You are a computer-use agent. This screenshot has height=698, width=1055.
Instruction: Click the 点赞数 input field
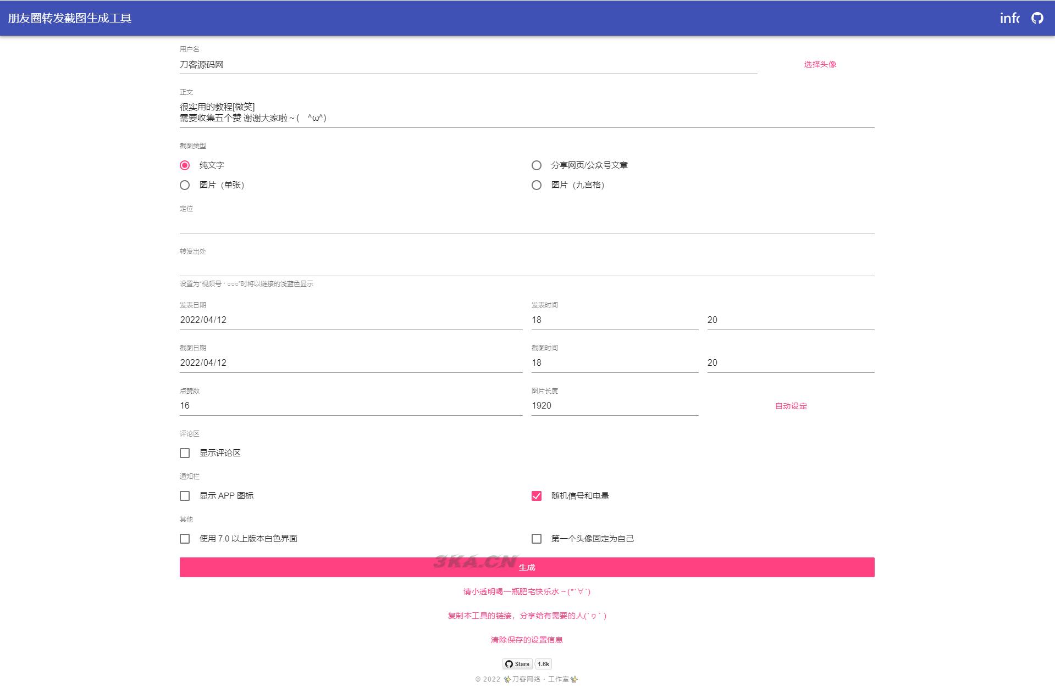coord(351,406)
